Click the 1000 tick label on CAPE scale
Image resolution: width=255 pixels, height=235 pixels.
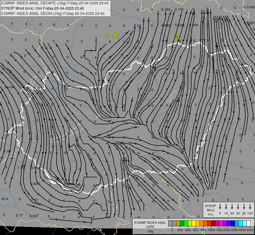point(211,230)
